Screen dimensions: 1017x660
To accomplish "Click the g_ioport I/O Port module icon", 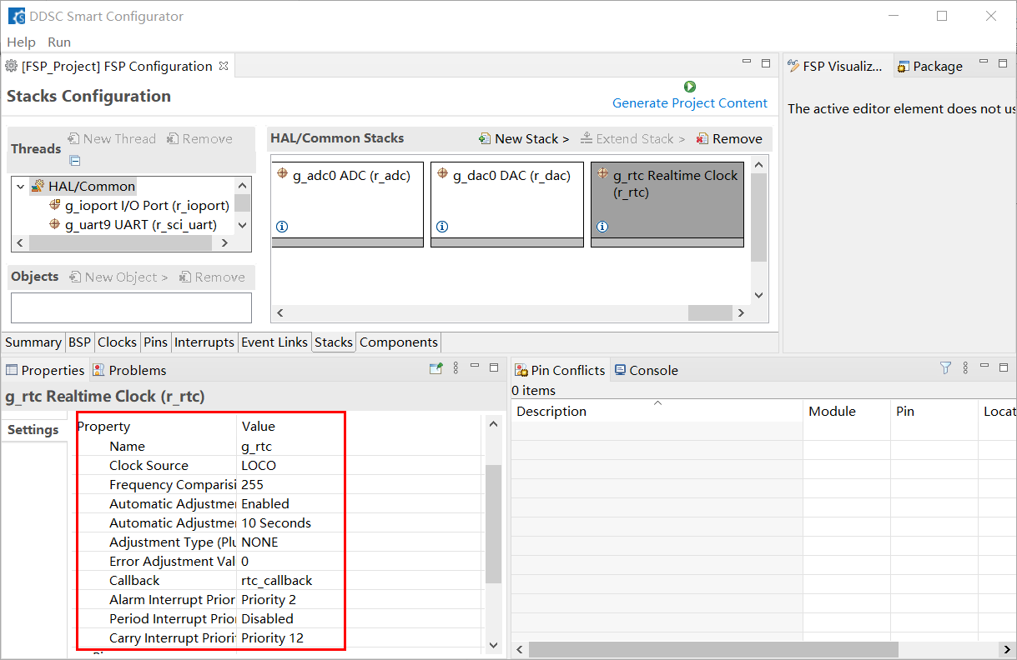I will (x=55, y=205).
